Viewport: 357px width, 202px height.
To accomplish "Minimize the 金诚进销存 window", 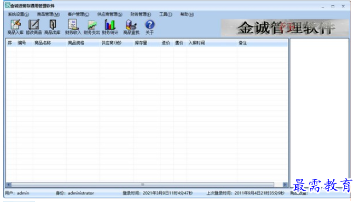I will pos(323,6).
